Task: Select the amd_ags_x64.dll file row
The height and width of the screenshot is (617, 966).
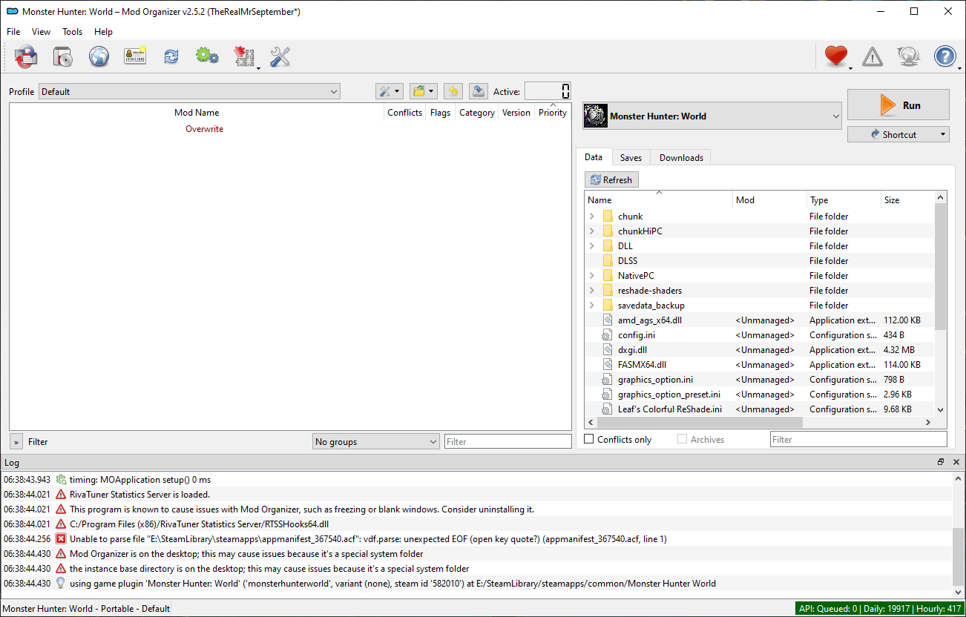Action: coord(760,320)
